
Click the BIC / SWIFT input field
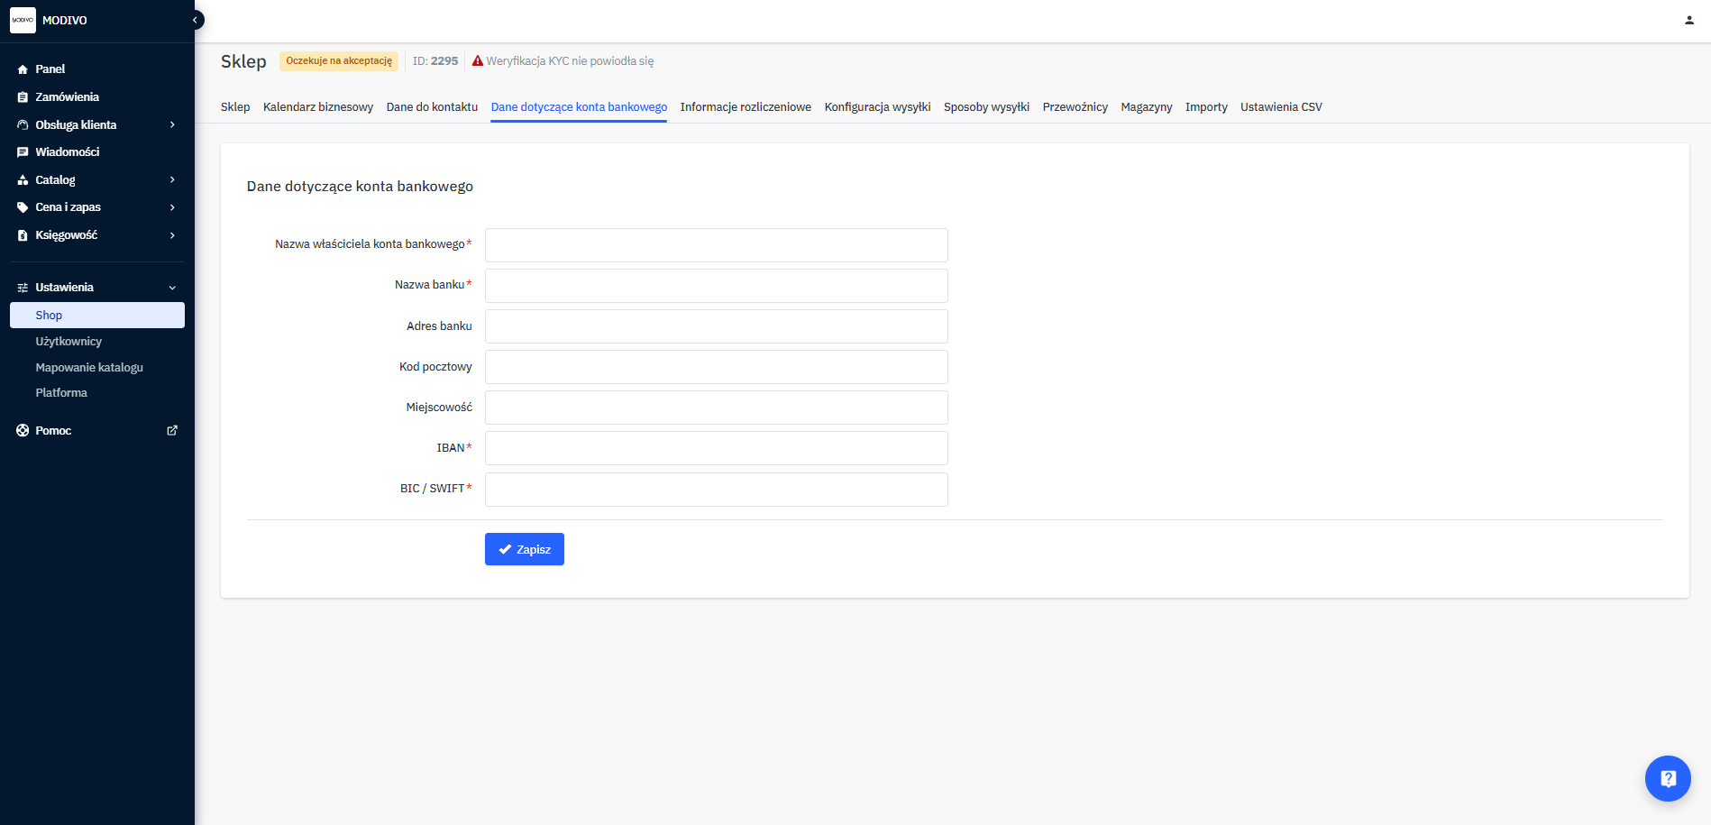tap(716, 490)
